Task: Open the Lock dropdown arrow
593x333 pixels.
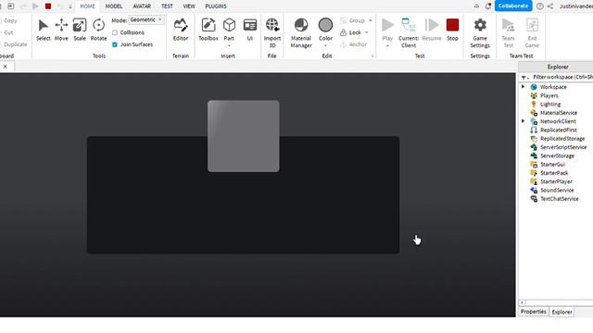Action: point(367,32)
